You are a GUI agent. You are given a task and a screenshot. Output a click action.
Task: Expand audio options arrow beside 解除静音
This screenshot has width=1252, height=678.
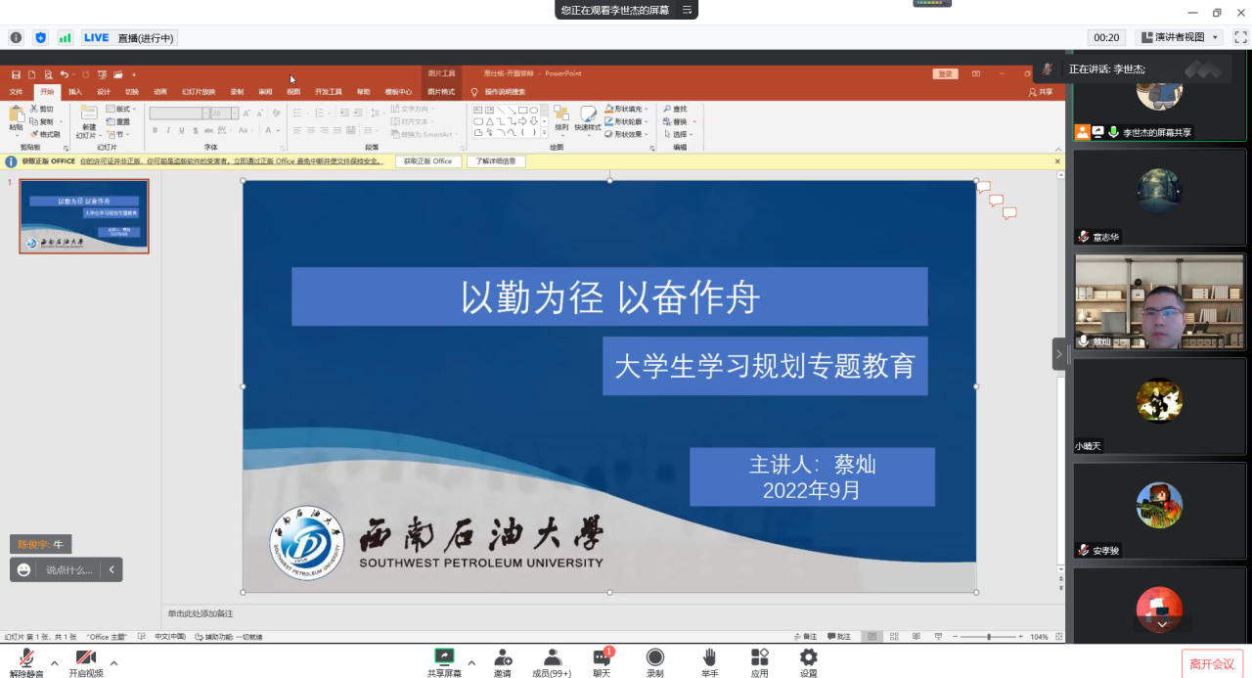54,662
